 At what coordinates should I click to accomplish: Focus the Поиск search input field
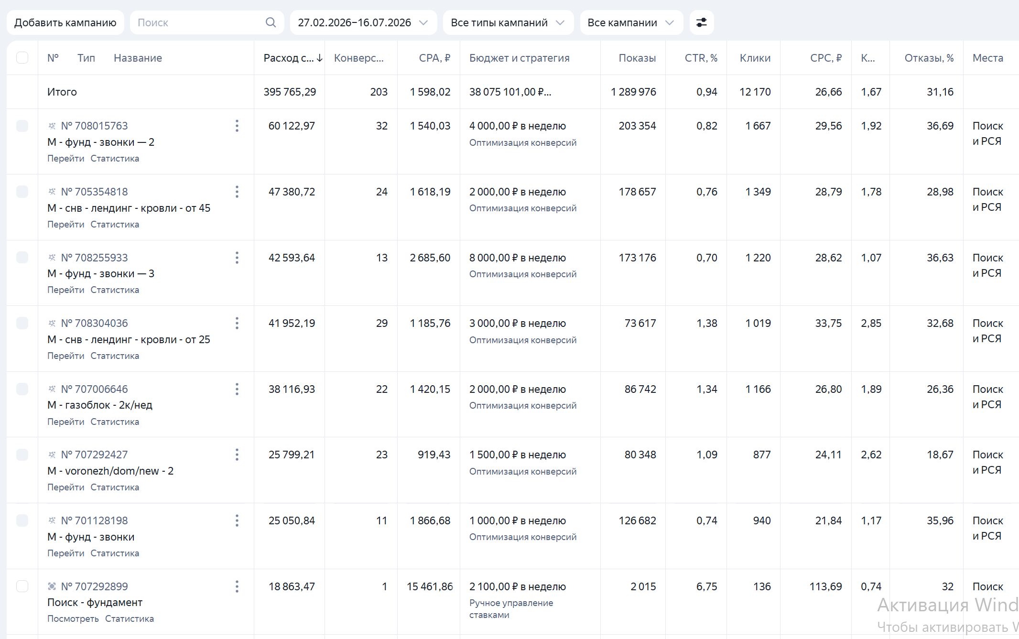pos(198,22)
